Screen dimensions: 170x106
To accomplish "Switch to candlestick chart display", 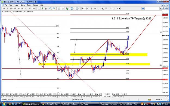I will [42, 8].
